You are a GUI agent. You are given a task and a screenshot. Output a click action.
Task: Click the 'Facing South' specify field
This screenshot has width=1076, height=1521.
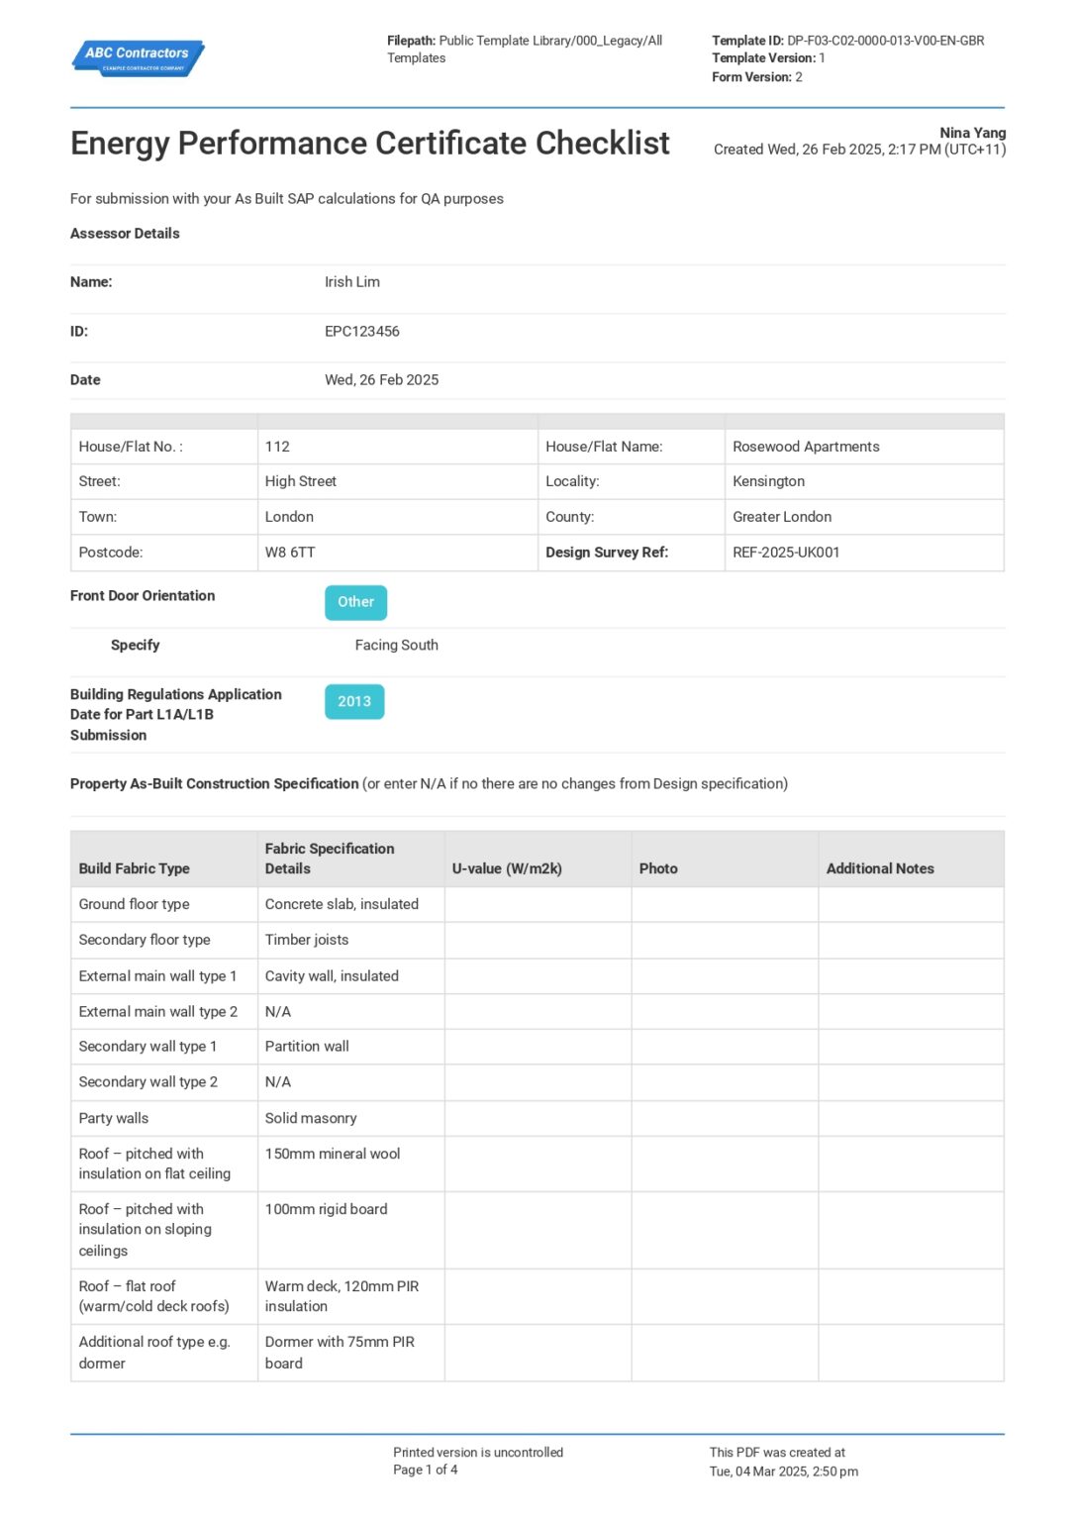396,646
